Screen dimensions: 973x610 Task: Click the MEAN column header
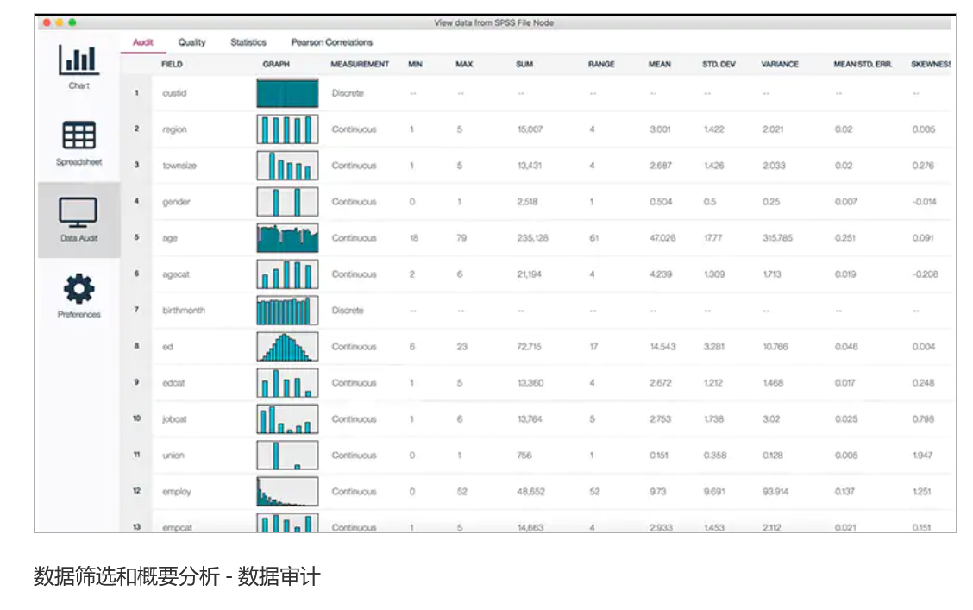tap(659, 65)
